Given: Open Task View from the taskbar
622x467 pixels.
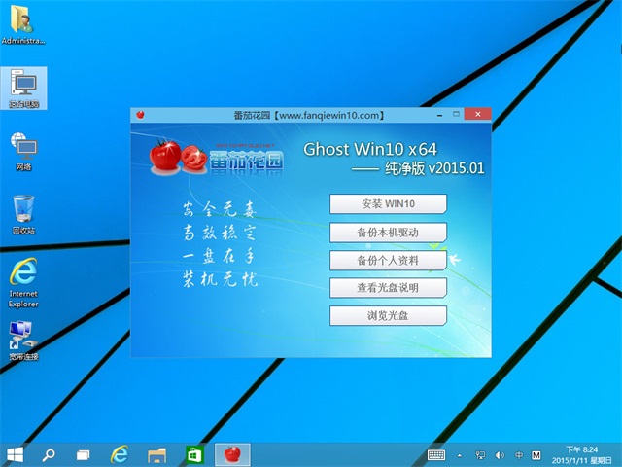Looking at the screenshot, I should coord(85,454).
